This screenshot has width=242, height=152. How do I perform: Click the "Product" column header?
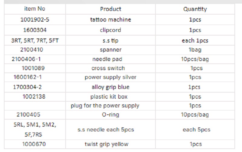pyautogui.click(x=110, y=9)
